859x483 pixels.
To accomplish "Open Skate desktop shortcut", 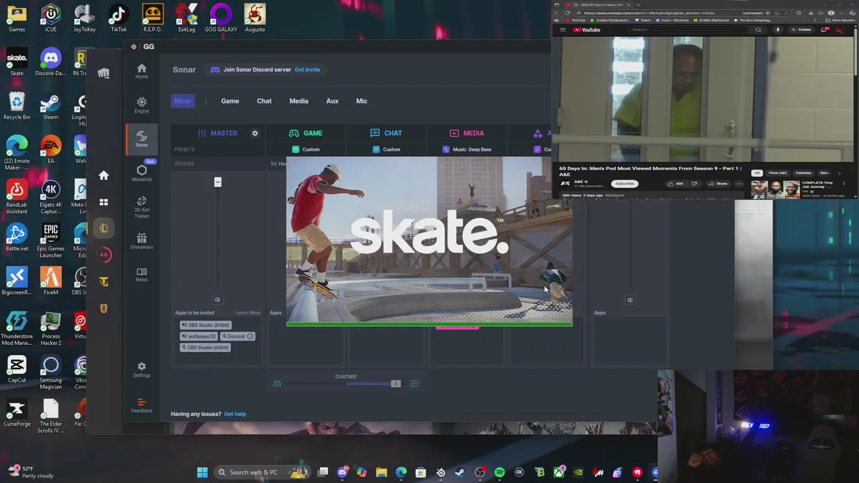I will point(17,62).
